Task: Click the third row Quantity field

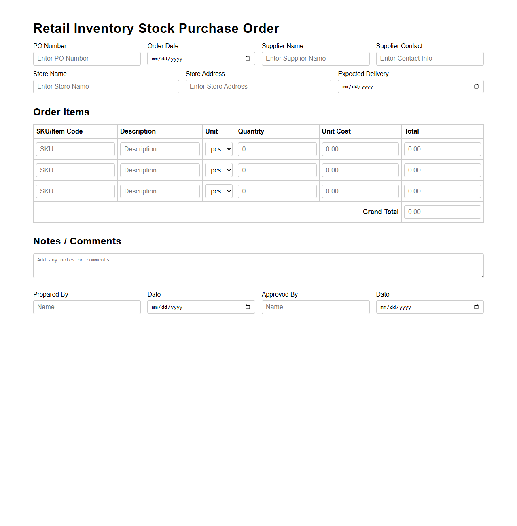Action: tap(277, 191)
